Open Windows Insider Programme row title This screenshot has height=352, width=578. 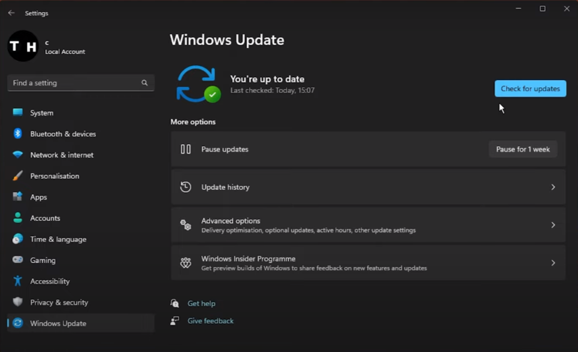248,259
